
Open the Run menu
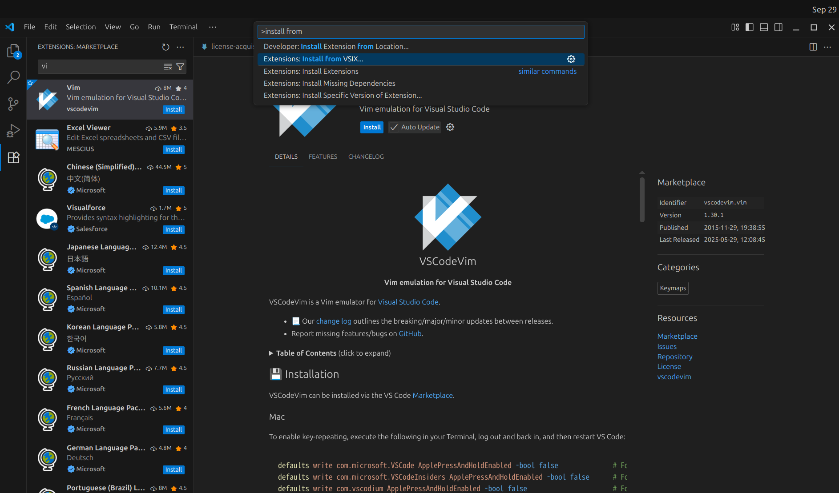tap(154, 27)
